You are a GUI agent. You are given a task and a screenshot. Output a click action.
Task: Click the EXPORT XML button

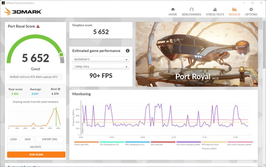50,139
